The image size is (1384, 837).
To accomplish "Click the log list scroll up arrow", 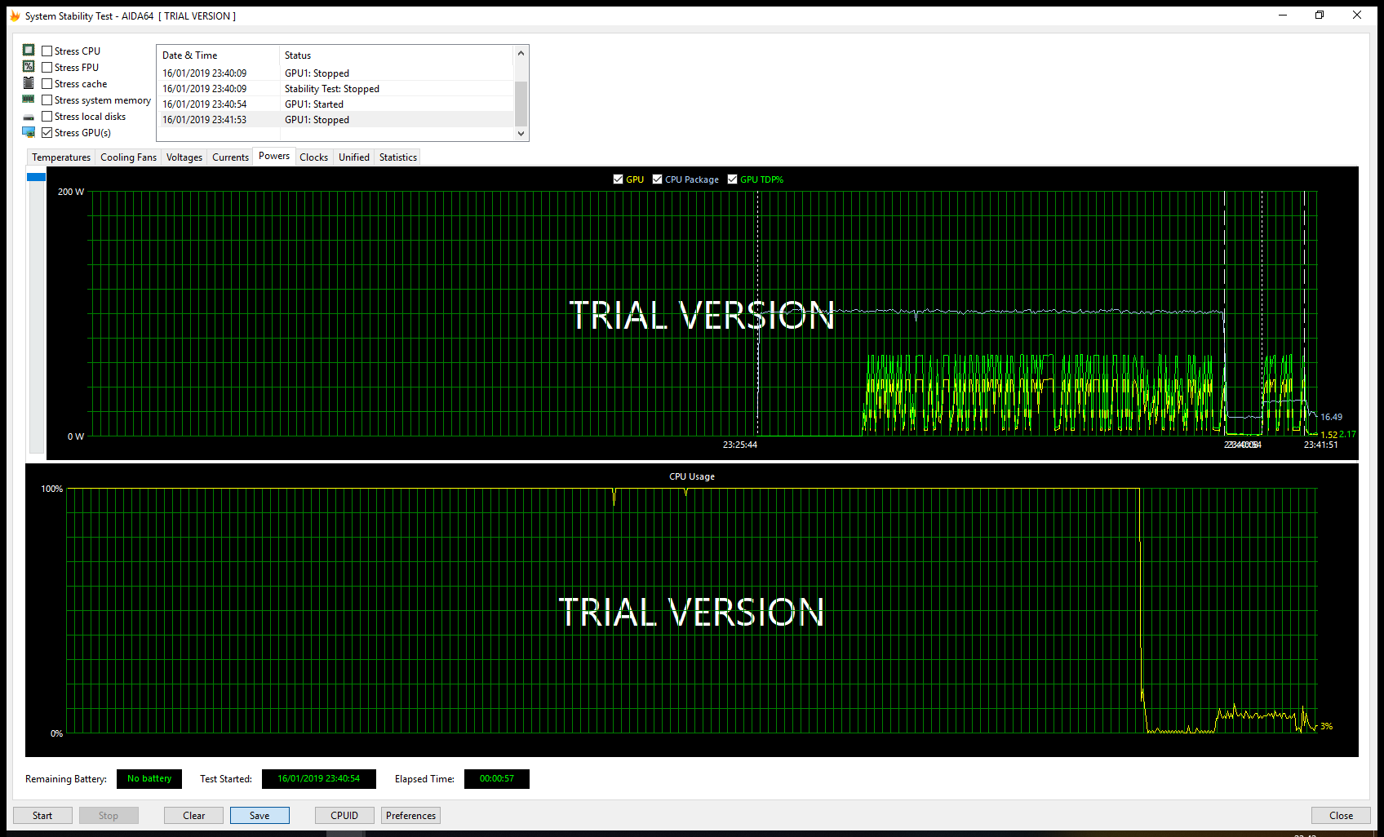I will point(521,54).
